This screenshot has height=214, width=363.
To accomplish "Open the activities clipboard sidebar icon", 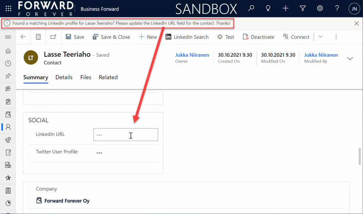I will pos(8,101).
